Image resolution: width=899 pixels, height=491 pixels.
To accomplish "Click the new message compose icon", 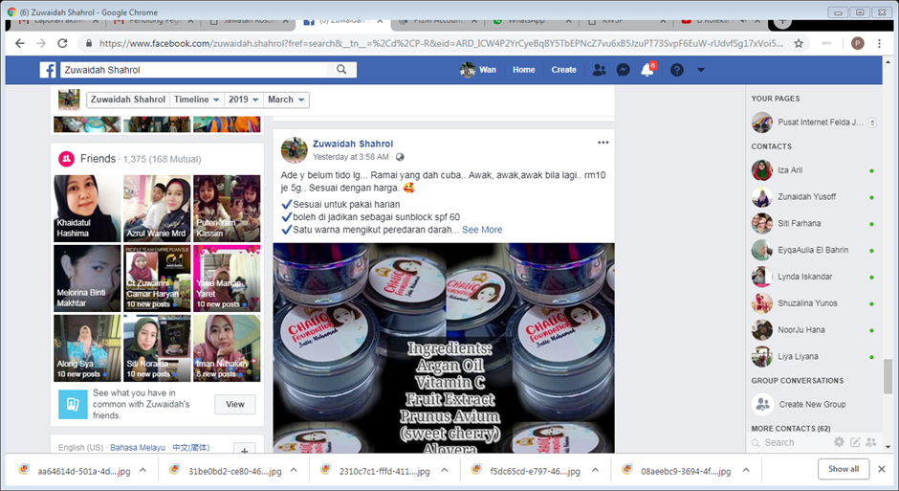I will 855,441.
